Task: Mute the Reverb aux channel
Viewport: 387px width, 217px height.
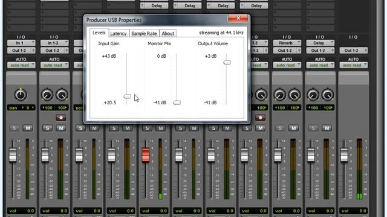Action: coord(293,128)
